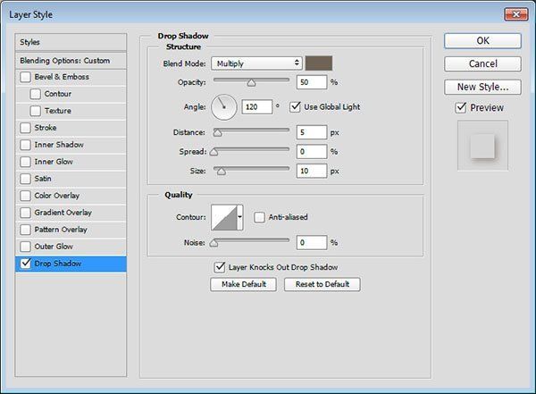This screenshot has width=536, height=394.
Task: Turn on the Inner Glow checkbox
Action: tap(25, 162)
